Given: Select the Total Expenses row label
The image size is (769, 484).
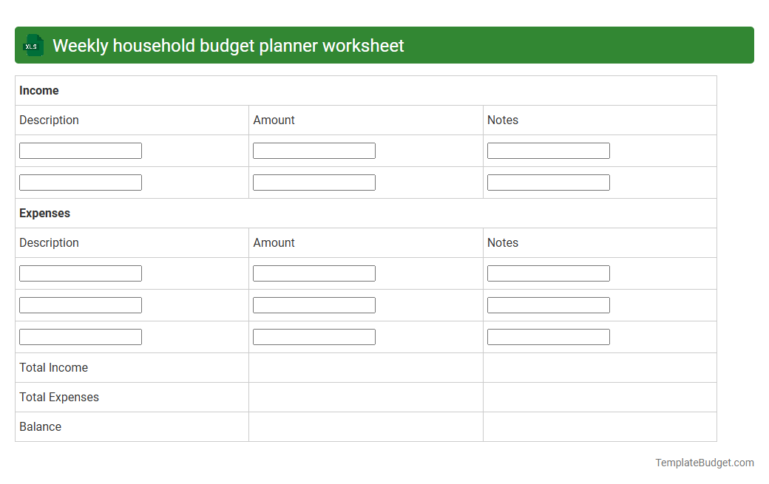Looking at the screenshot, I should (x=58, y=397).
